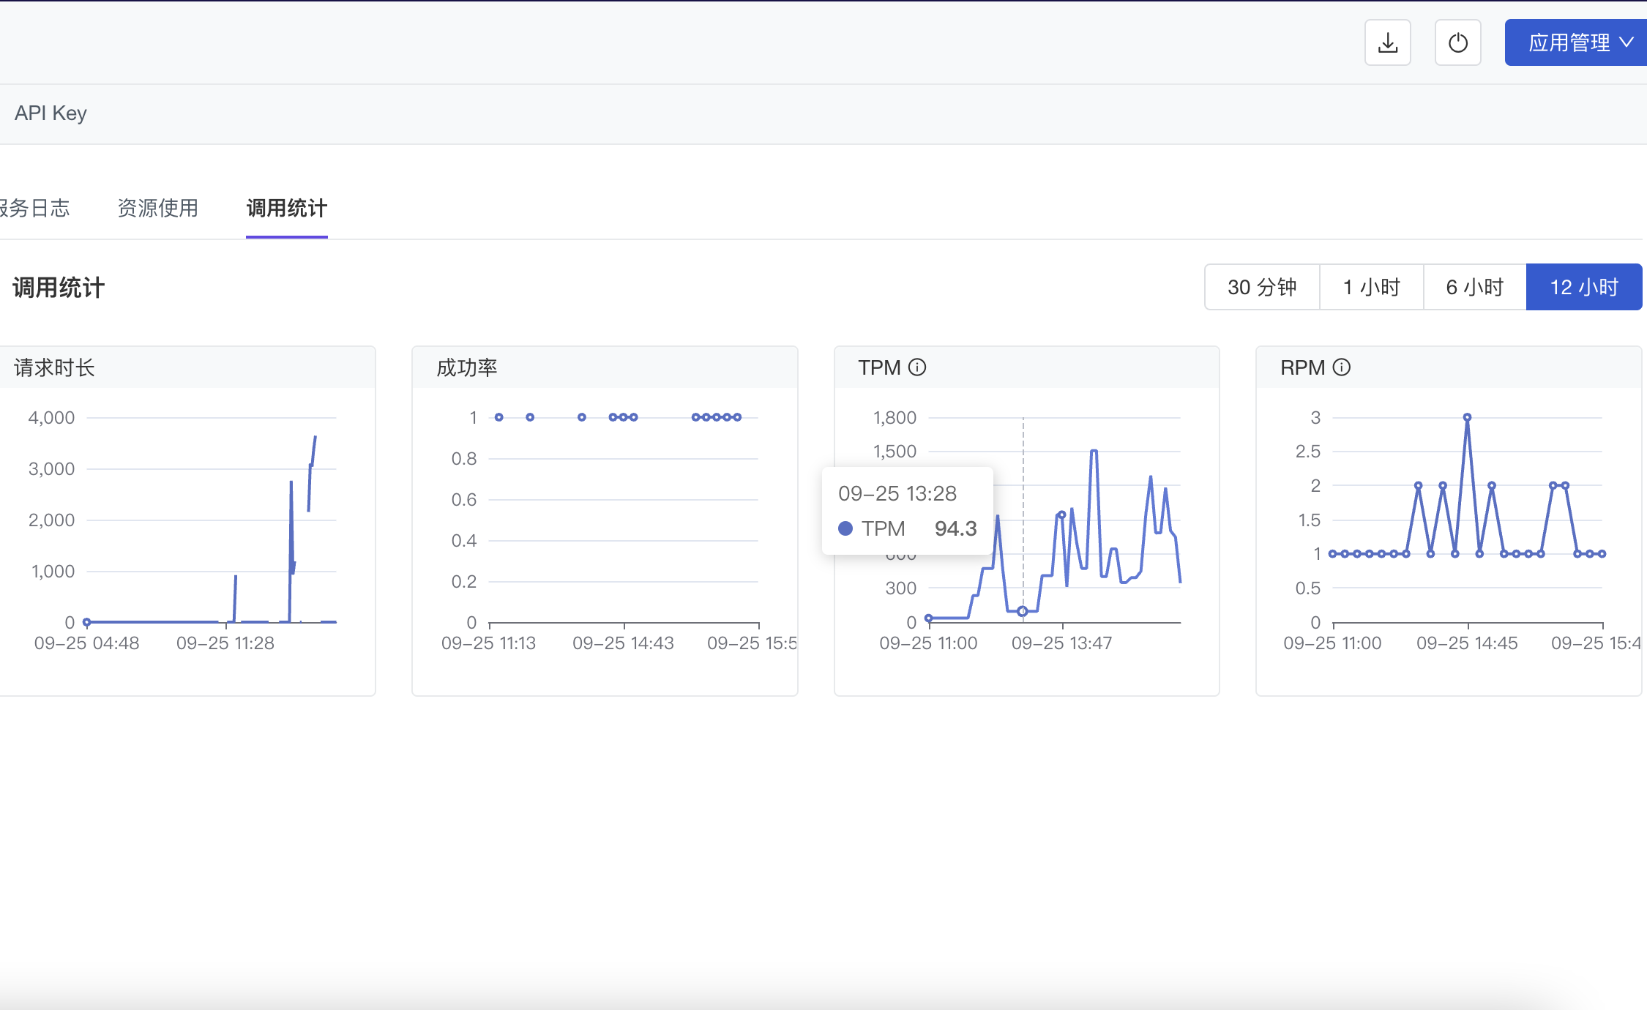The height and width of the screenshot is (1010, 1647).
Task: Select the 6 小时 time range
Action: (x=1474, y=287)
